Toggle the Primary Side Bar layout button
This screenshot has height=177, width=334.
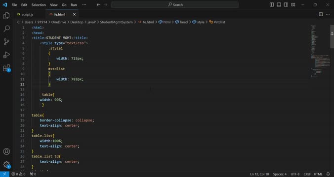pyautogui.click(x=272, y=4)
